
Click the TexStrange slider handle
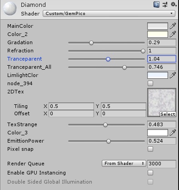[x=105, y=125]
